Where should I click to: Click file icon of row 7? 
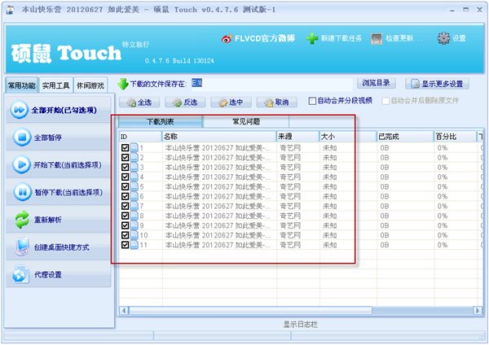(x=134, y=206)
